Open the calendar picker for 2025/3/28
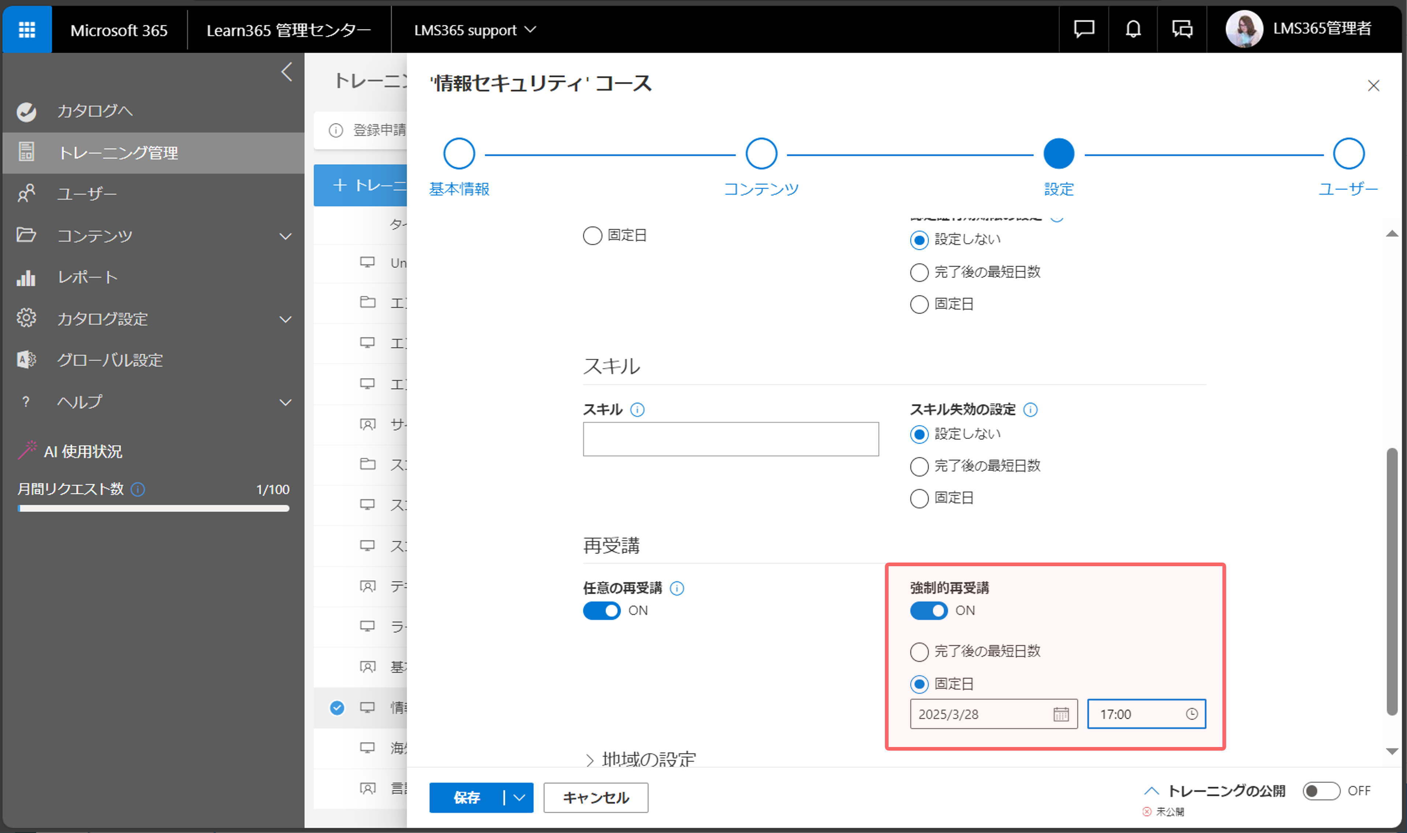 [1061, 714]
